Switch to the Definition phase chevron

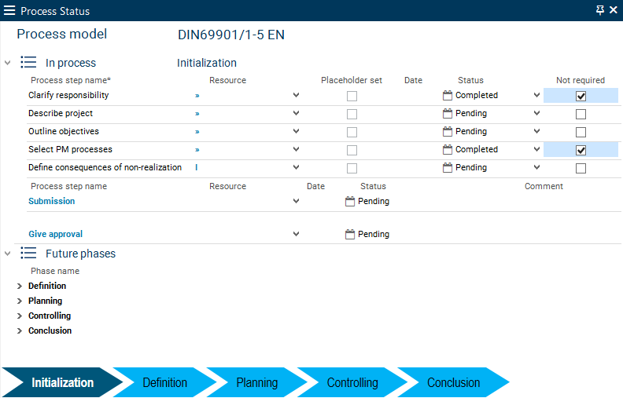[x=164, y=383]
